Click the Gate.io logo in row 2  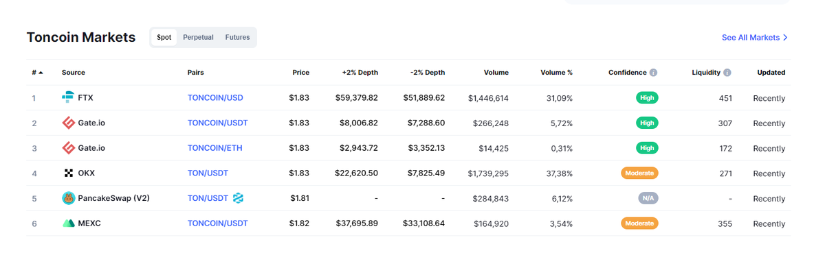(68, 123)
